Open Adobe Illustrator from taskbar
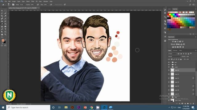 [72, 107]
